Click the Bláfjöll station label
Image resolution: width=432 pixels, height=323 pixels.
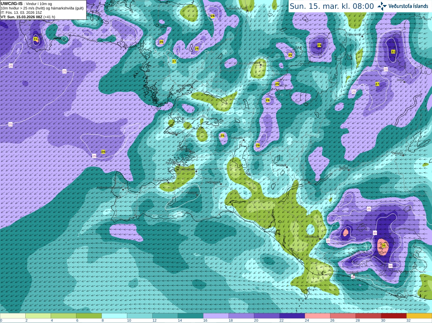coord(192,193)
